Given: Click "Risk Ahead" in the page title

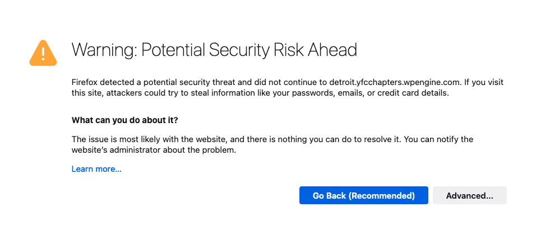Looking at the screenshot, I should pyautogui.click(x=315, y=50).
